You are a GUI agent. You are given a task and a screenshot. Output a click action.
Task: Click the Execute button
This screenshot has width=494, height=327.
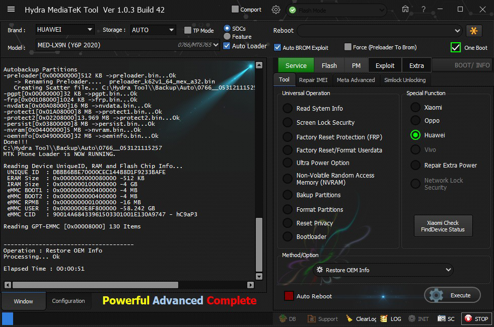pyautogui.click(x=452, y=295)
